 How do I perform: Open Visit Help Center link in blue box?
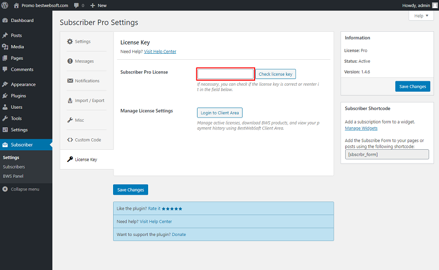156,222
